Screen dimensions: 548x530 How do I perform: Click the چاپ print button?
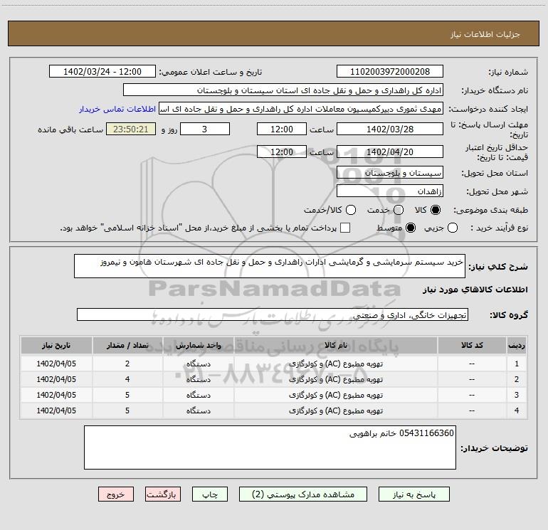click(210, 494)
